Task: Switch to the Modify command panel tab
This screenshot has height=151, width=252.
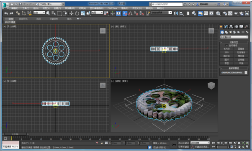Action: 226,26
